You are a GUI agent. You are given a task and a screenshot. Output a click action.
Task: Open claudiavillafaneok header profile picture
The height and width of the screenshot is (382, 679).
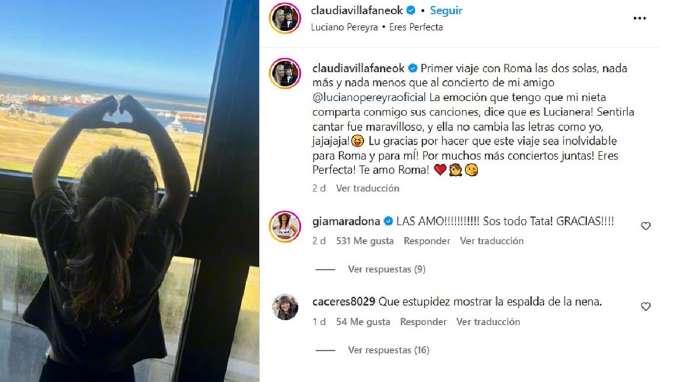click(x=285, y=18)
